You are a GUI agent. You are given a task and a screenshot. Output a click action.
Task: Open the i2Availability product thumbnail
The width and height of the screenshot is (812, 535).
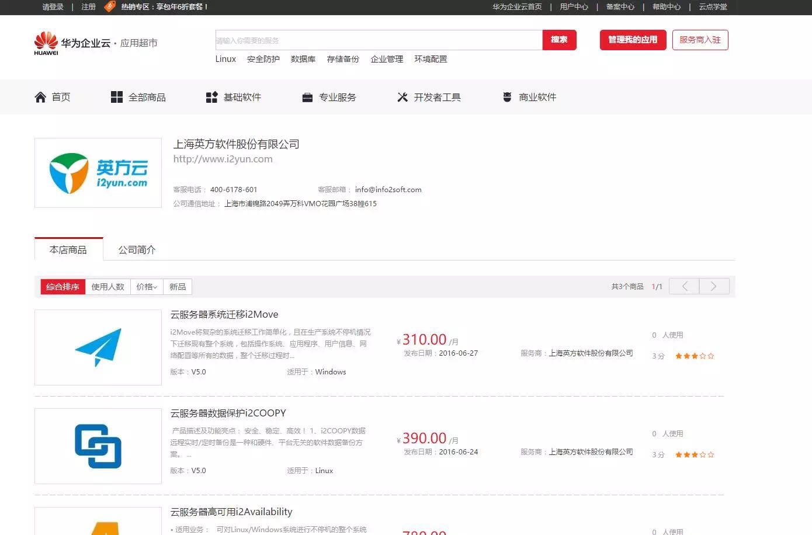coord(98,521)
